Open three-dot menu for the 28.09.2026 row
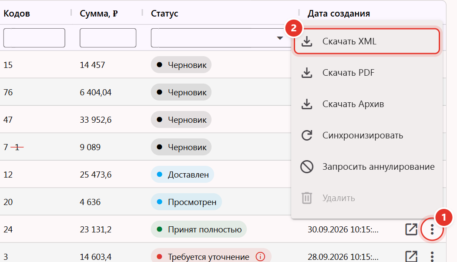 point(432,256)
